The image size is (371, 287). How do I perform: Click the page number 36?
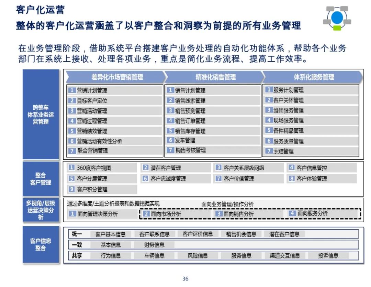click(185, 279)
